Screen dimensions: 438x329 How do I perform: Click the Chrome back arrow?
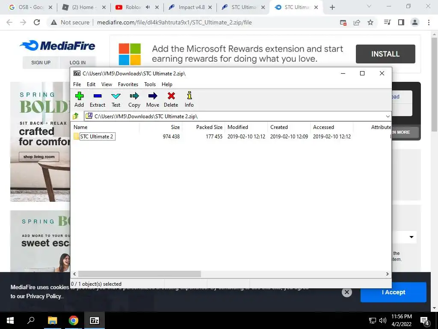(9, 22)
